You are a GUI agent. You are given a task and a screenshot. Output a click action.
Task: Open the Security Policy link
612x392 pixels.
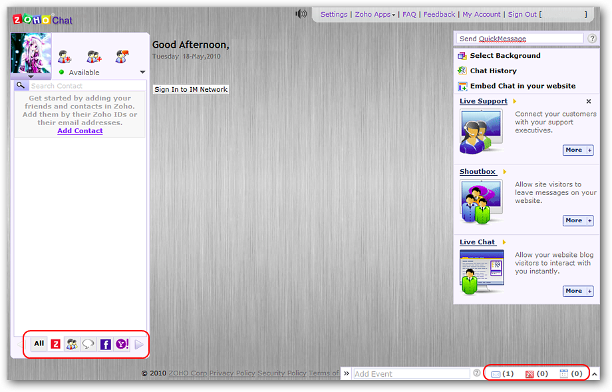282,373
